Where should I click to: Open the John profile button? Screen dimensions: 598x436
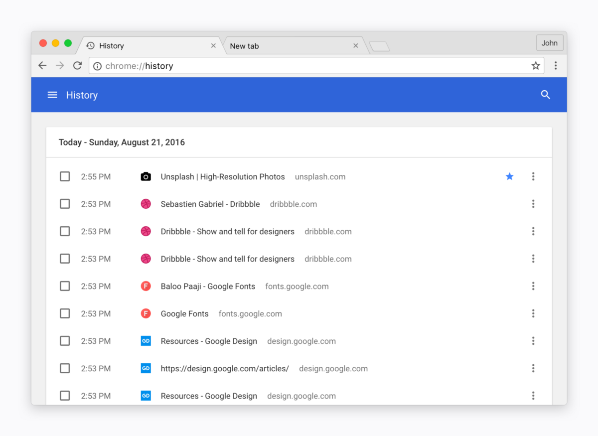click(550, 43)
